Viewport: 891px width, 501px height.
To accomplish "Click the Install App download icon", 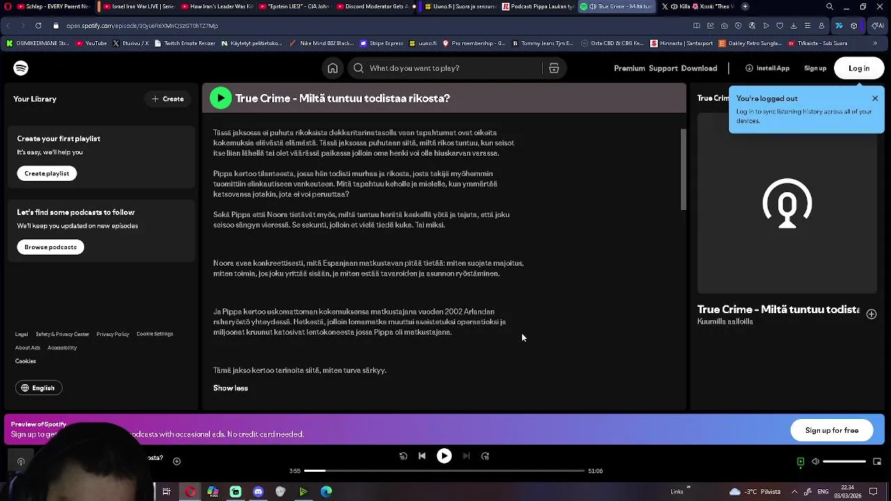I will [x=750, y=68].
